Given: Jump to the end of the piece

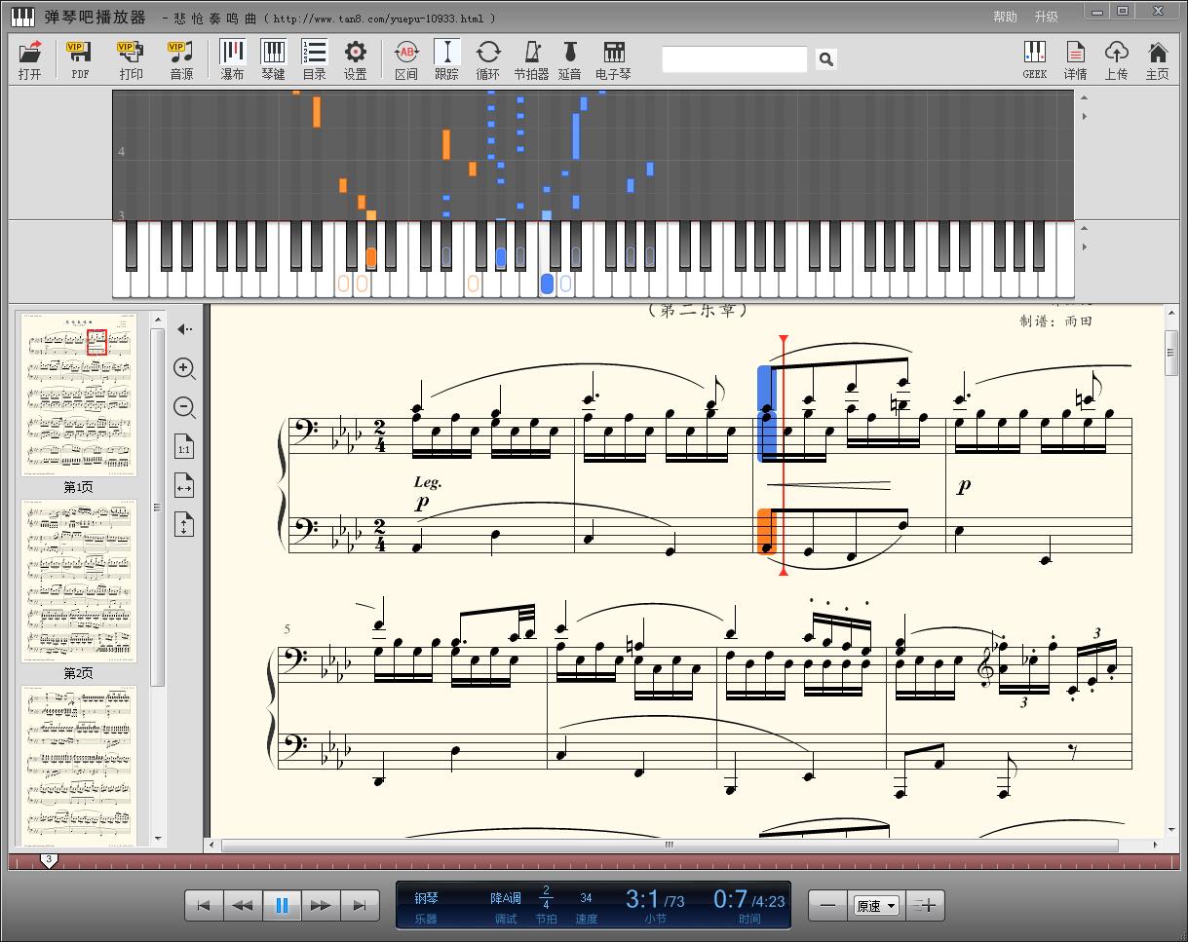Looking at the screenshot, I should [360, 905].
